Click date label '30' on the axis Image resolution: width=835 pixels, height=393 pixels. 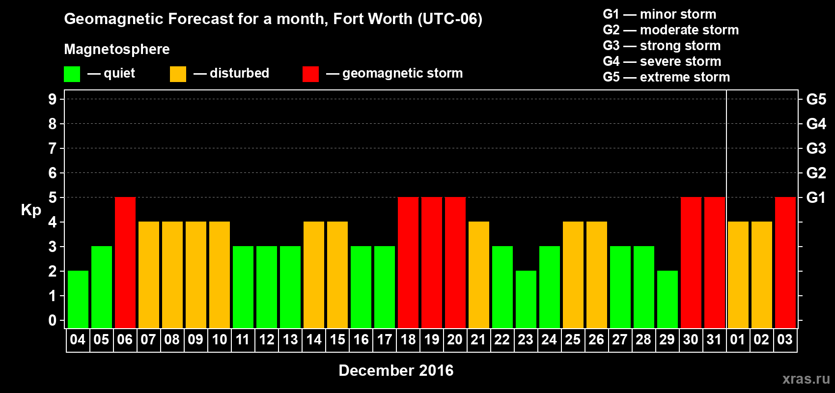point(691,339)
